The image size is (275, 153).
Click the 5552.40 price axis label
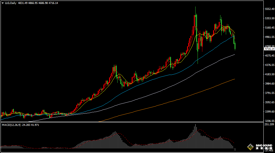[x=269, y=9]
